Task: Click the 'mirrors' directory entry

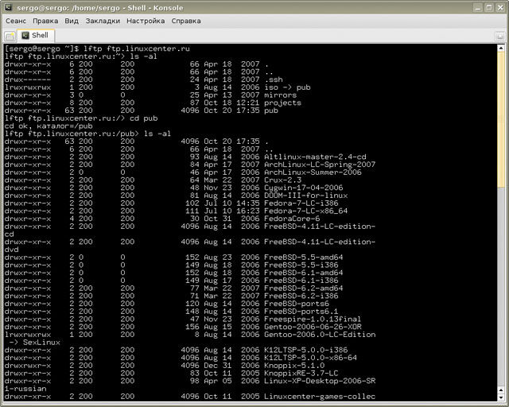Action: tap(281, 95)
